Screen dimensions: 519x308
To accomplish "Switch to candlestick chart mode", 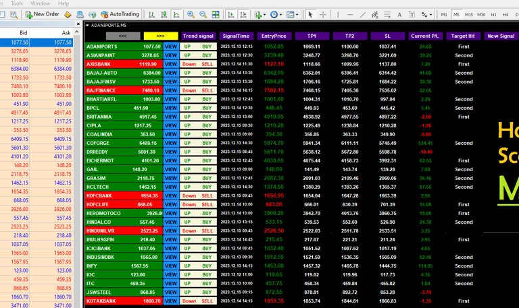I will pyautogui.click(x=164, y=15).
